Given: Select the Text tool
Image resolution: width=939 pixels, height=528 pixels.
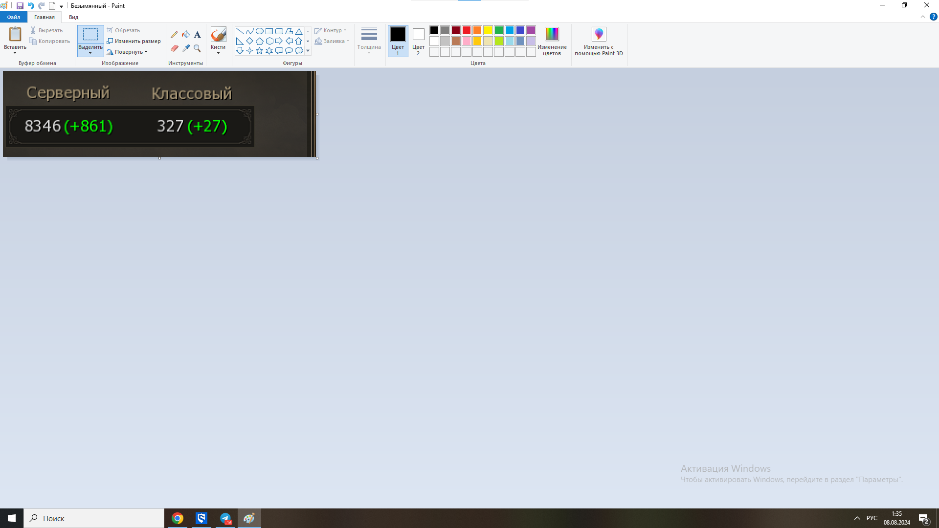Looking at the screenshot, I should [197, 35].
